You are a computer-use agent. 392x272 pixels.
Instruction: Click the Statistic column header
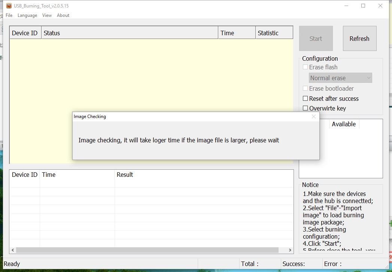pos(274,33)
